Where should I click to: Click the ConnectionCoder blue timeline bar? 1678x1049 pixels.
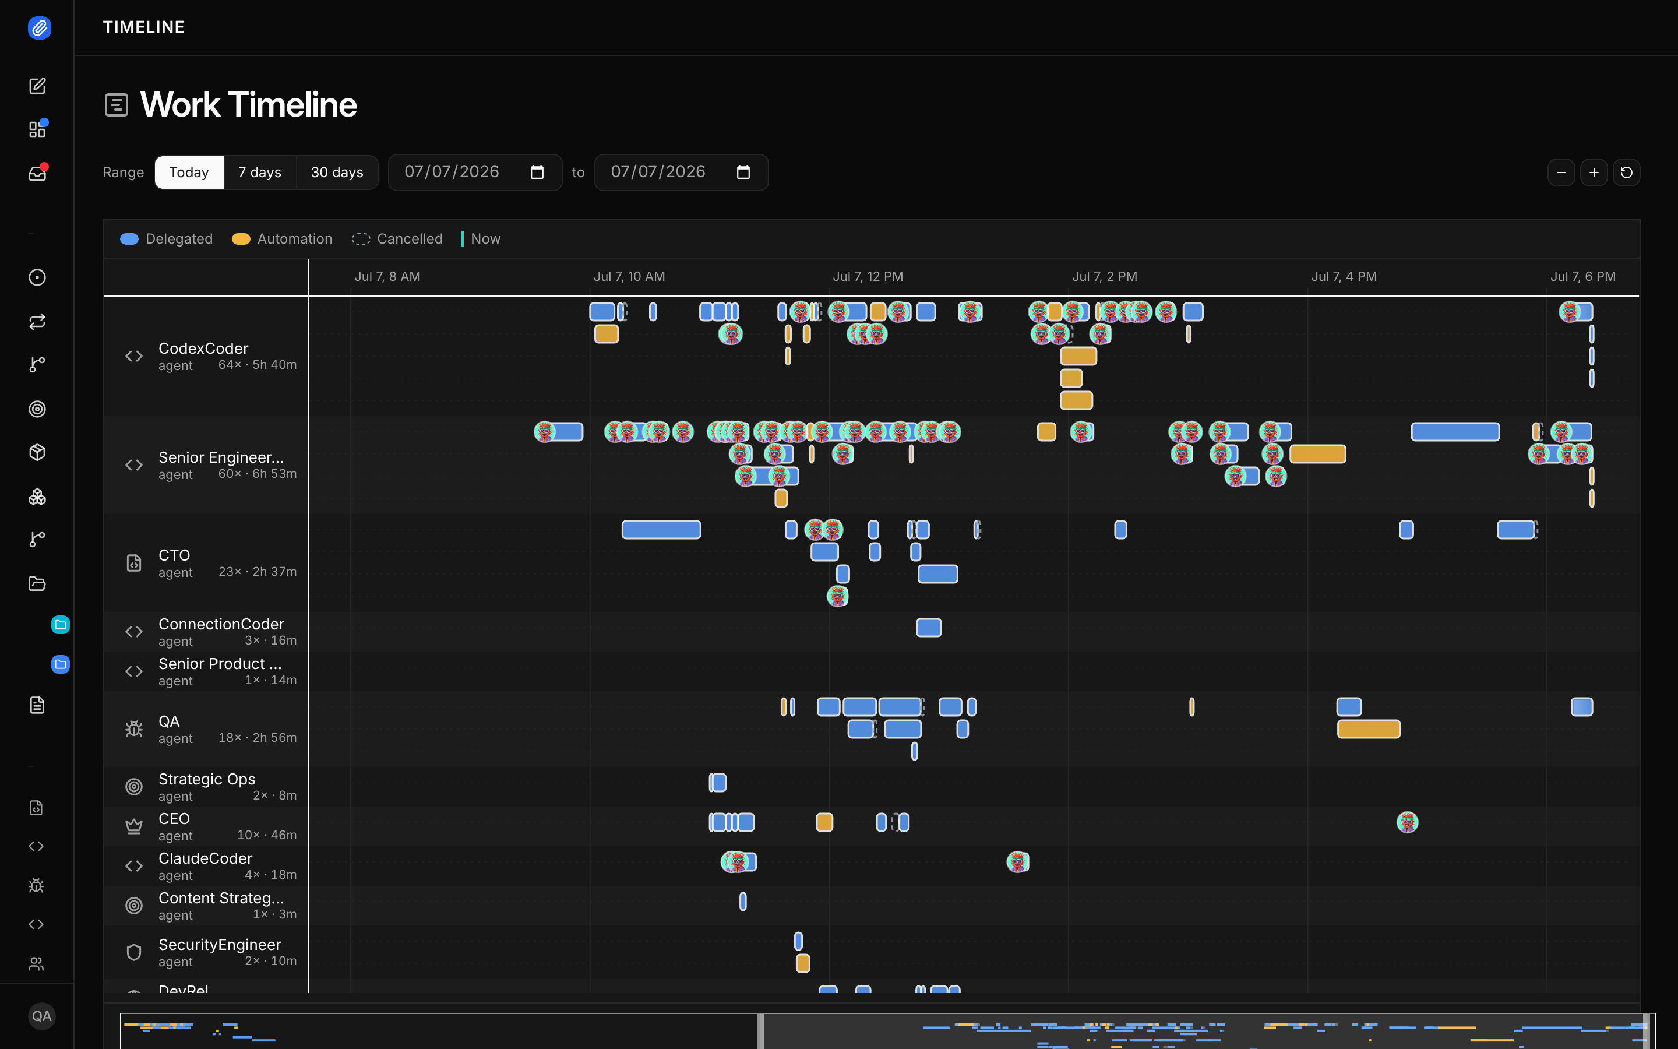[x=929, y=627]
